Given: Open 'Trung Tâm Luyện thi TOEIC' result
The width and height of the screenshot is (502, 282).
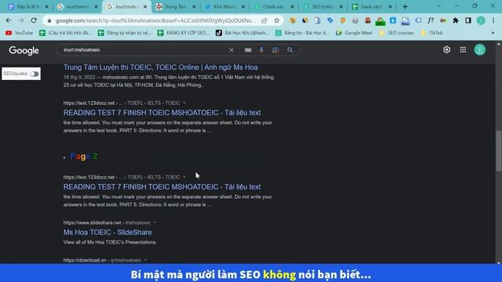Looking at the screenshot, I should (x=160, y=67).
